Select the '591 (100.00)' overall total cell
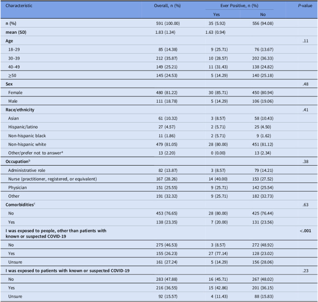The image size is (318, 302). click(x=168, y=24)
